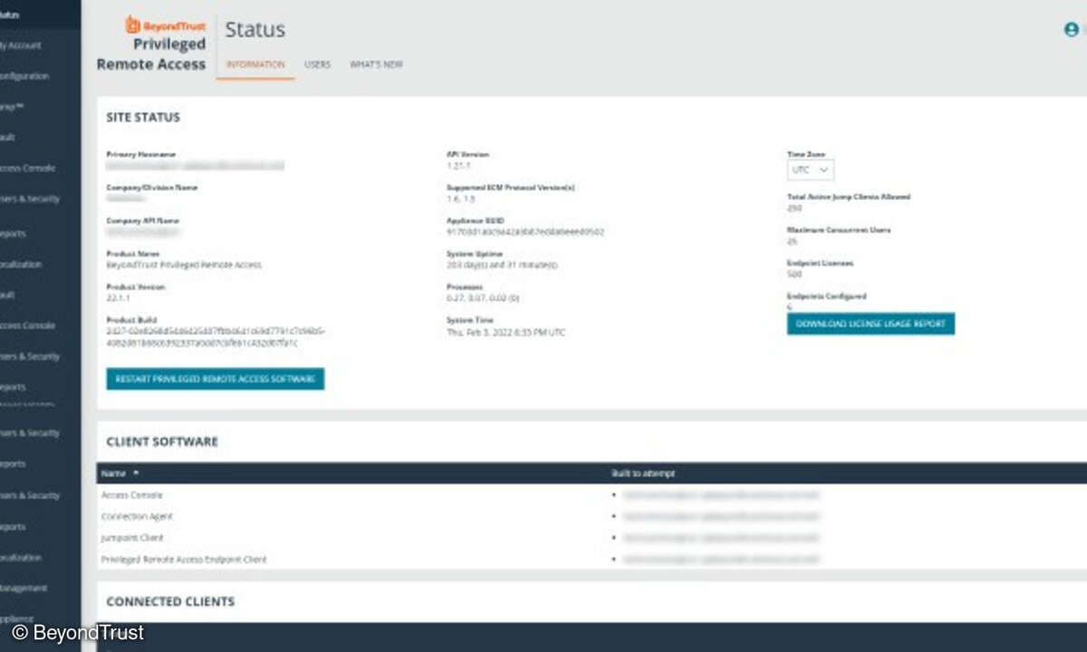Click the Built to attempt column header
The image size is (1087, 652).
pos(642,474)
